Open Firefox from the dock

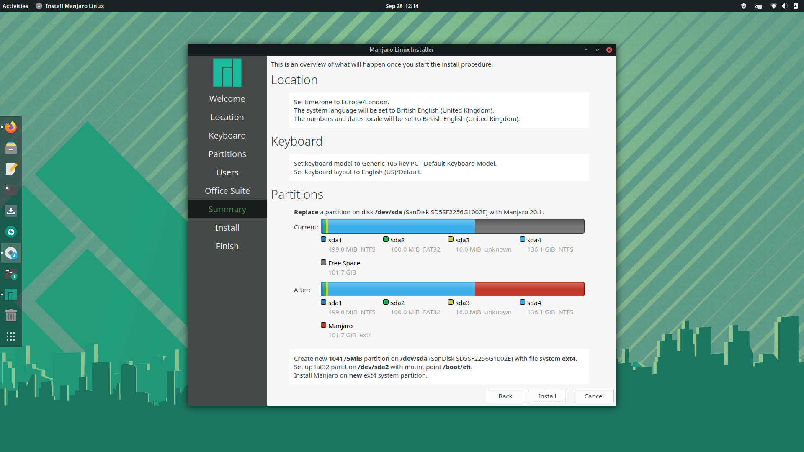[11, 127]
